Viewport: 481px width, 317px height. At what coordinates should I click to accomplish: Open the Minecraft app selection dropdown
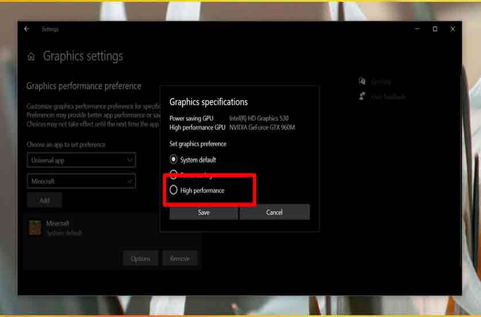(81, 181)
